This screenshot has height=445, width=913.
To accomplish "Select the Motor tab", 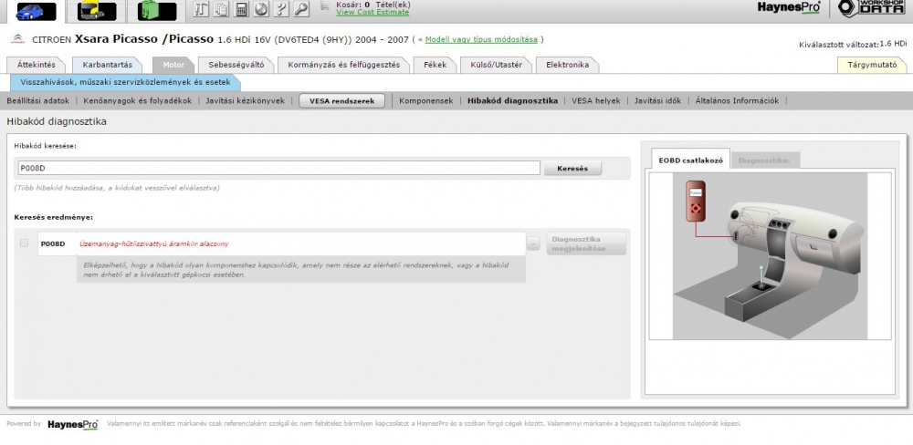I will [x=173, y=65].
